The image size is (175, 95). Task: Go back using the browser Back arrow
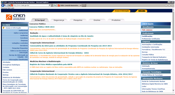coord(3,5)
